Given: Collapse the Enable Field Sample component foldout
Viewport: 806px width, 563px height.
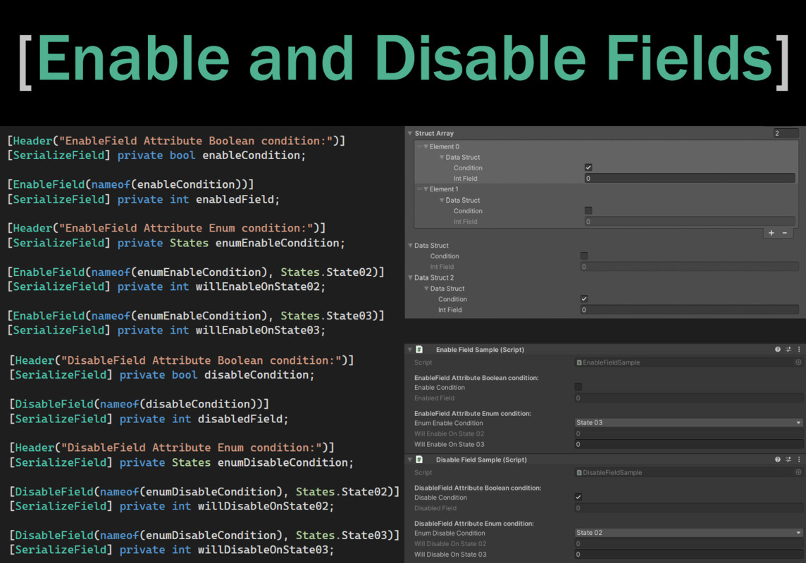Looking at the screenshot, I should point(410,350).
